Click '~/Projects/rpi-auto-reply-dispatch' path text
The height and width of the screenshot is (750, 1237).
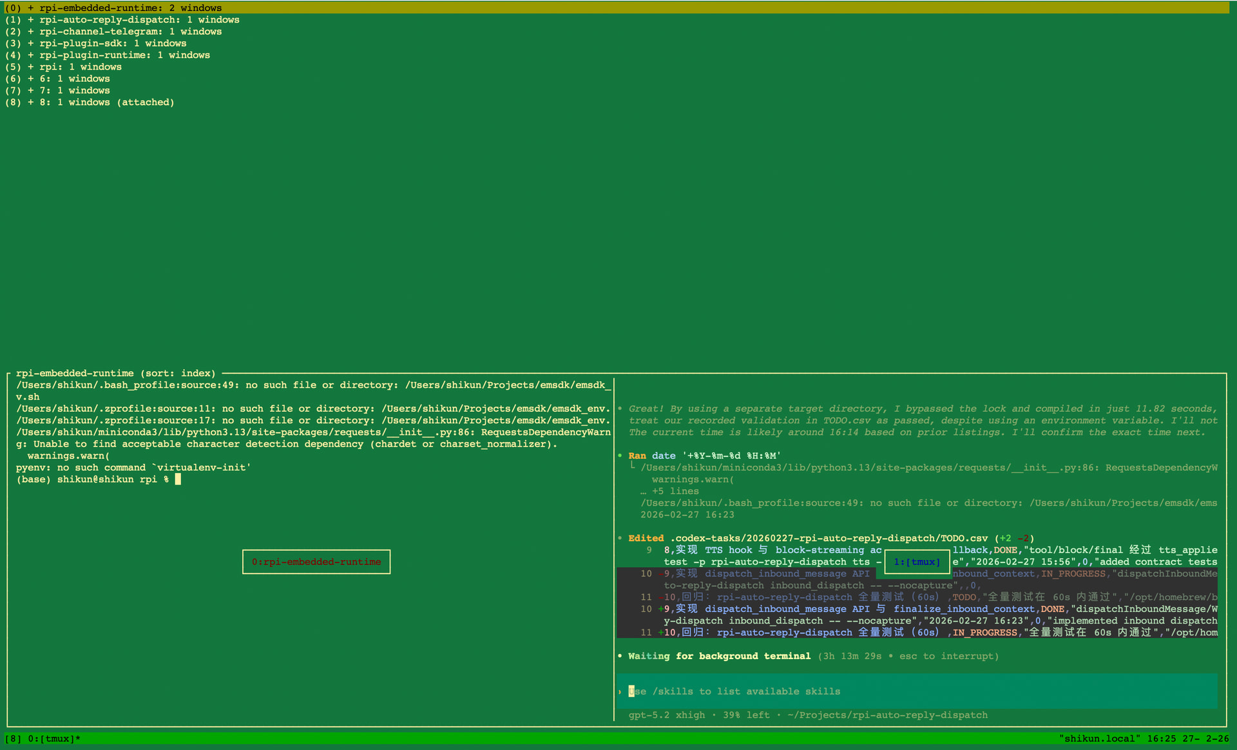(888, 715)
